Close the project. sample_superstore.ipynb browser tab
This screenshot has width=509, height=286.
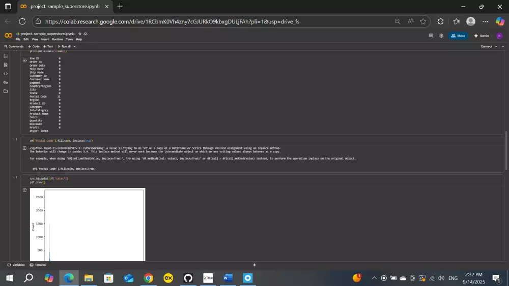tap(106, 7)
